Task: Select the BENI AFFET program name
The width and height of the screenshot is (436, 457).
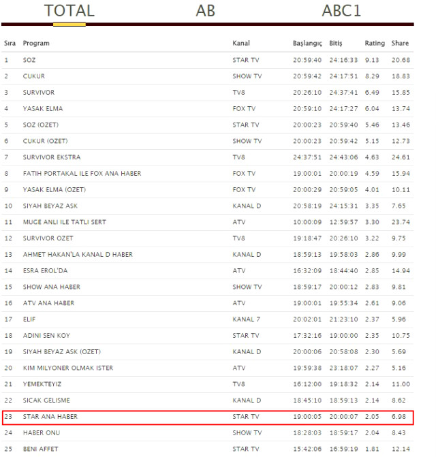Action: tap(40, 449)
